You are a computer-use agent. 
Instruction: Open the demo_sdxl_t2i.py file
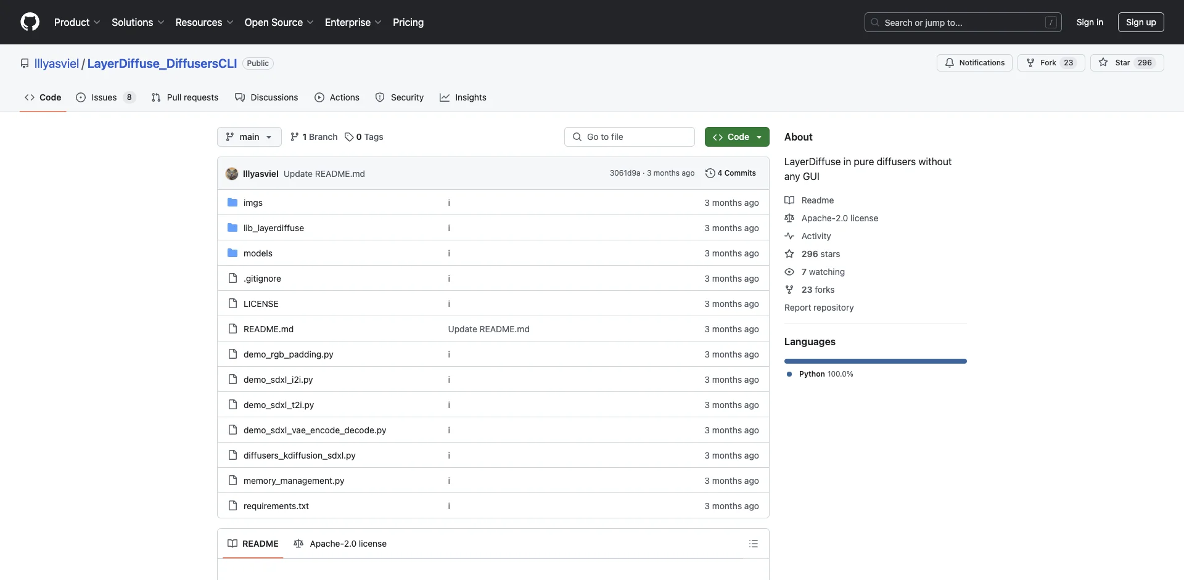(x=279, y=405)
